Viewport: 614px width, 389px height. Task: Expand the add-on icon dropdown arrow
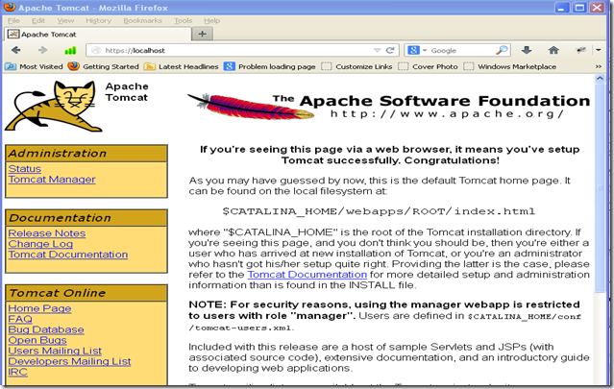click(599, 50)
